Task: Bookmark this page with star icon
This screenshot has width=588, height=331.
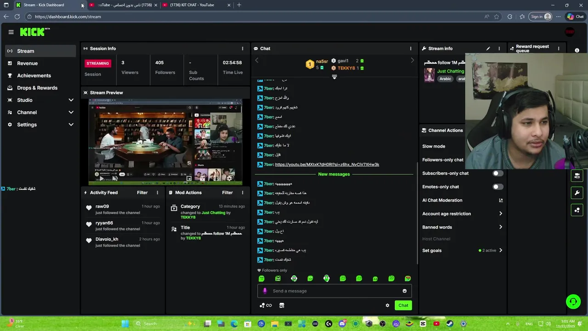Action: 497,17
